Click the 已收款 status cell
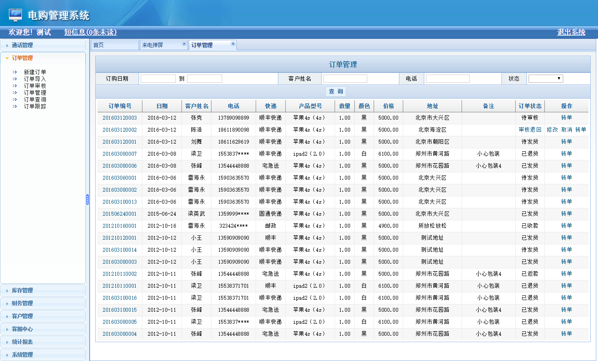This screenshot has height=361, width=598. (x=530, y=226)
